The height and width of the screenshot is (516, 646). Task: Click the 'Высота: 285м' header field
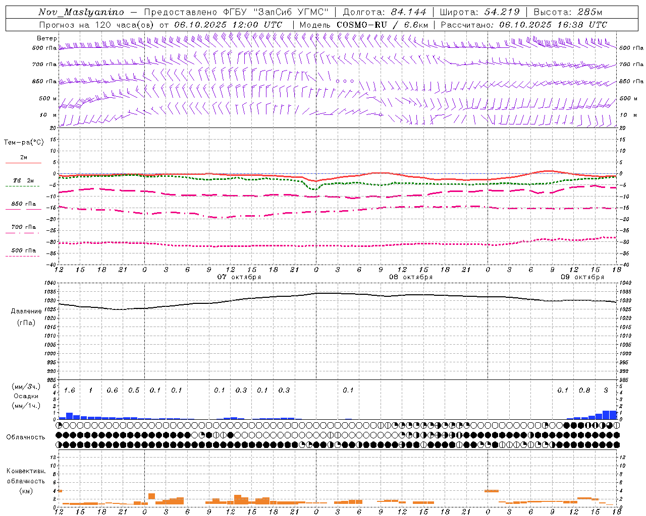pos(568,12)
